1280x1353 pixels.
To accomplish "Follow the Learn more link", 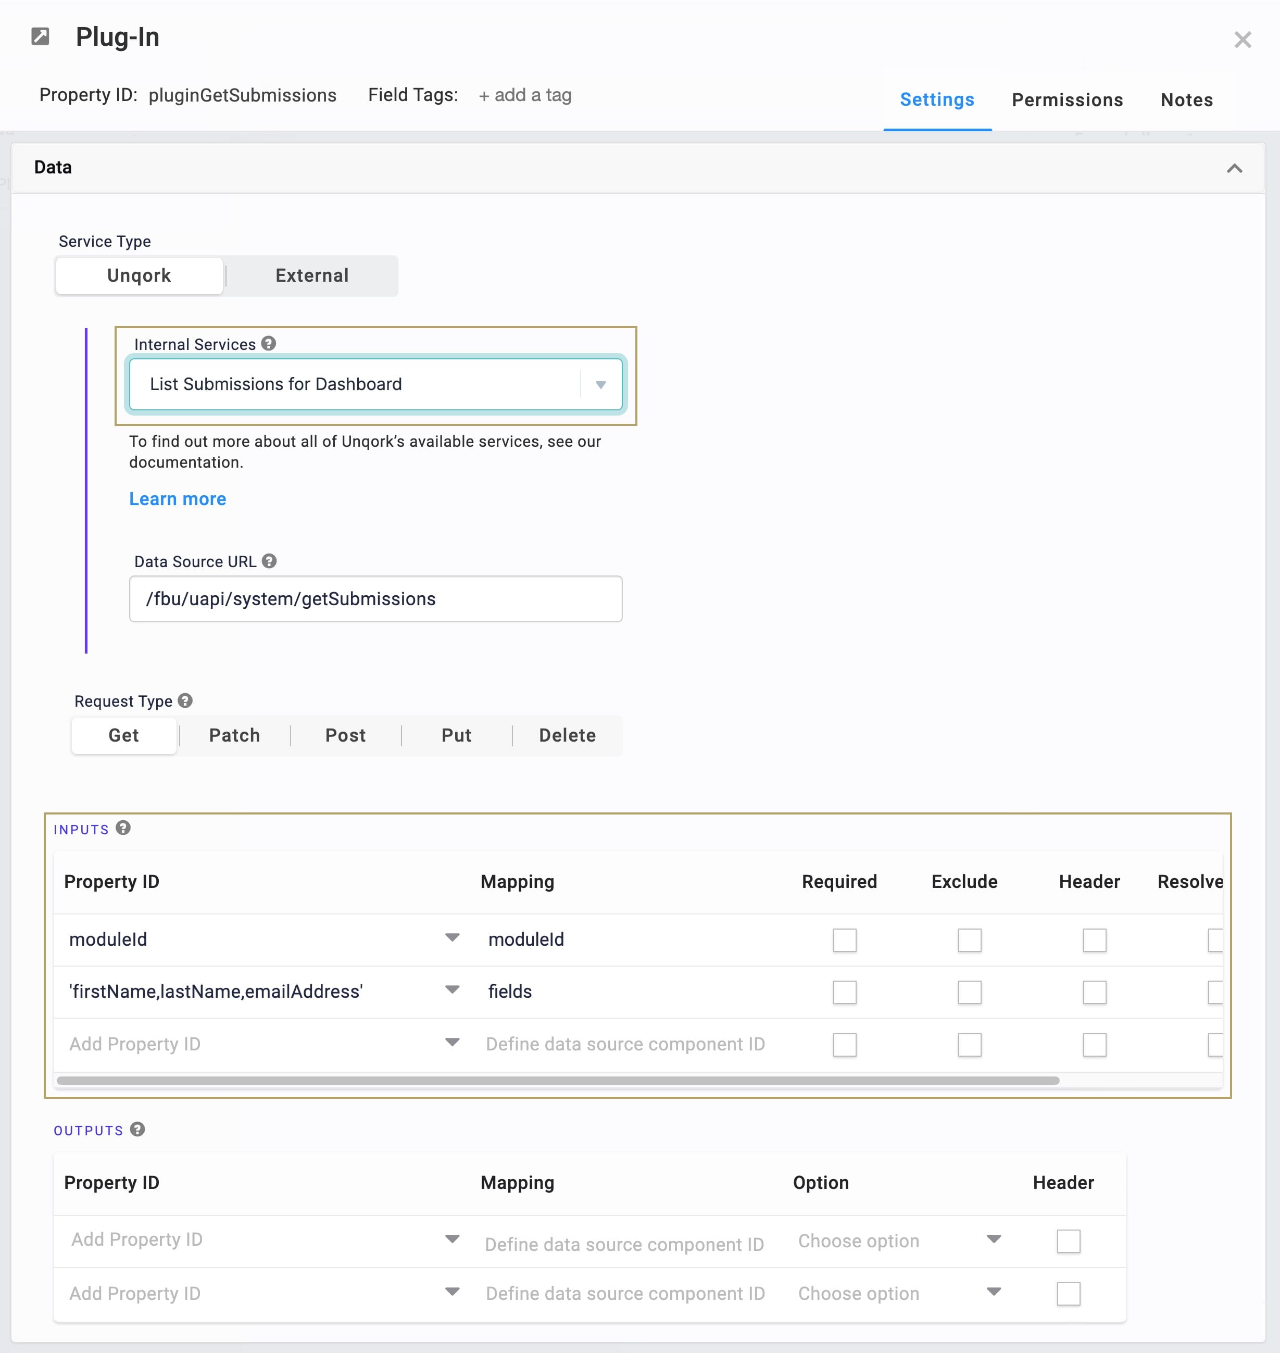I will (178, 499).
